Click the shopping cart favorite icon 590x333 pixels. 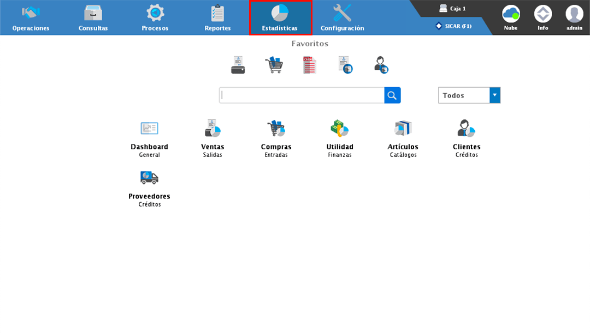(274, 65)
